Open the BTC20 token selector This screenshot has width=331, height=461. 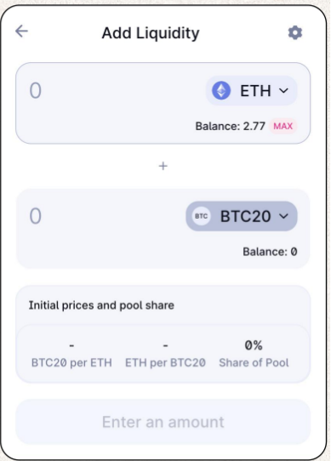click(242, 216)
